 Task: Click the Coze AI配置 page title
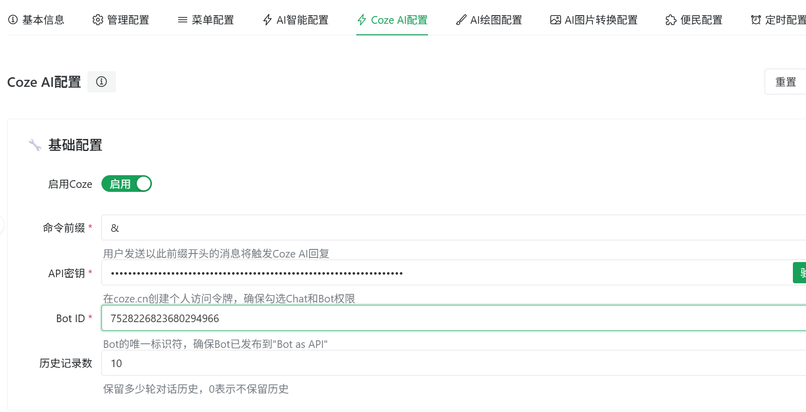(x=44, y=82)
